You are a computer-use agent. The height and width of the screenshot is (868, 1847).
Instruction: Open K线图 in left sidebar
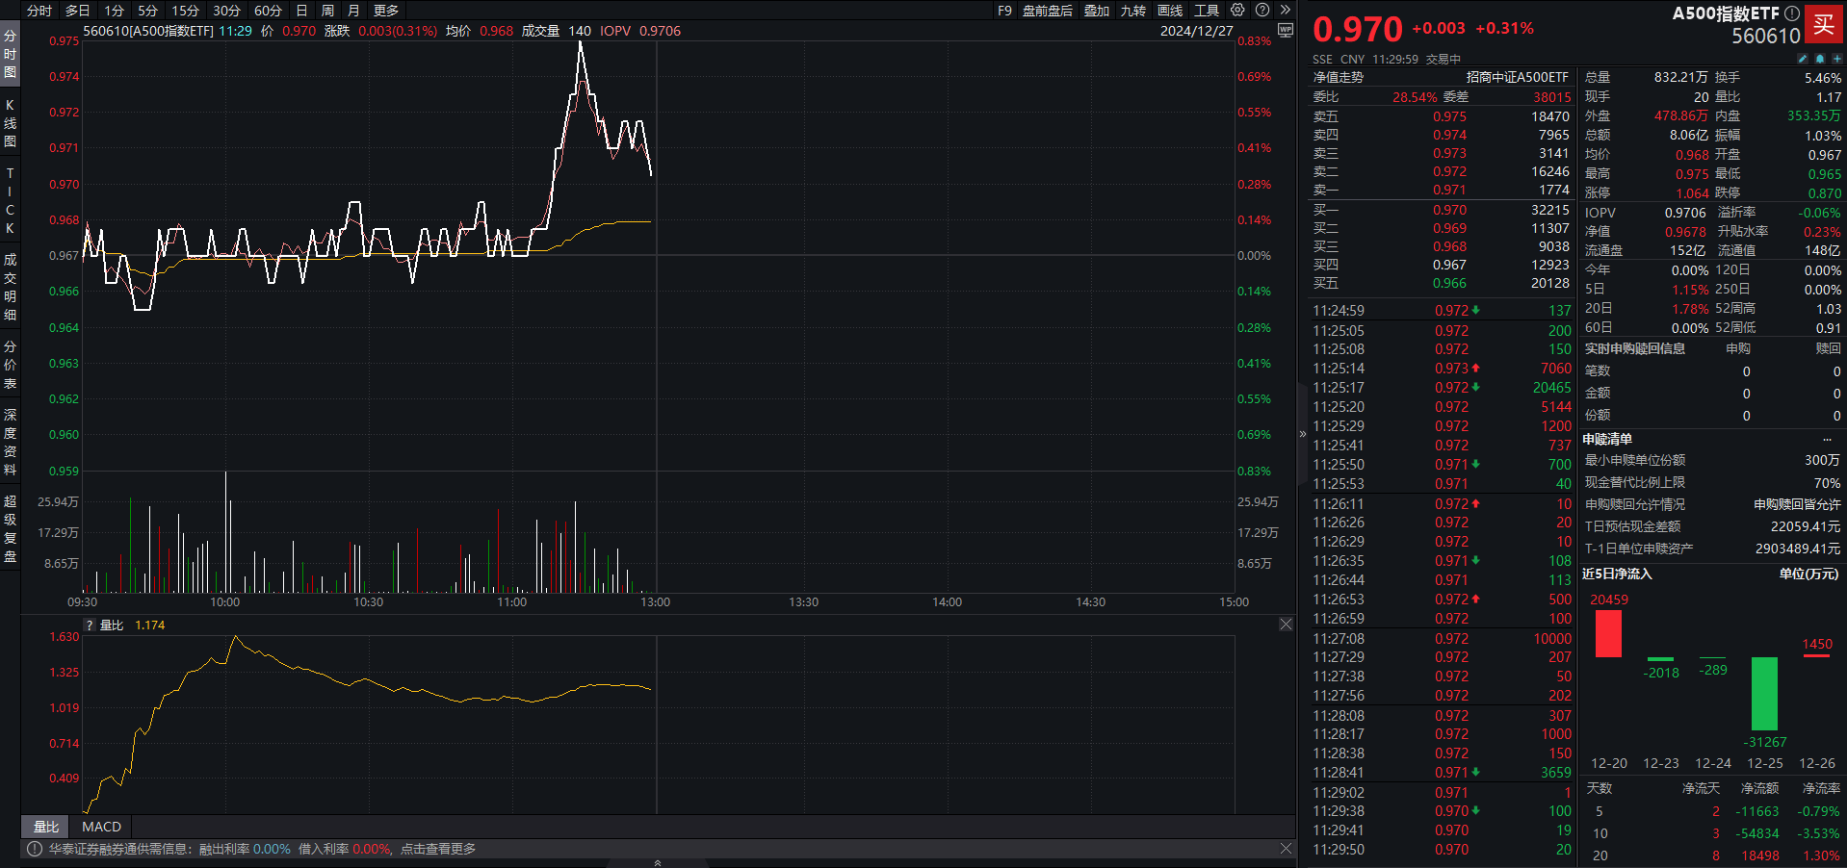click(10, 123)
